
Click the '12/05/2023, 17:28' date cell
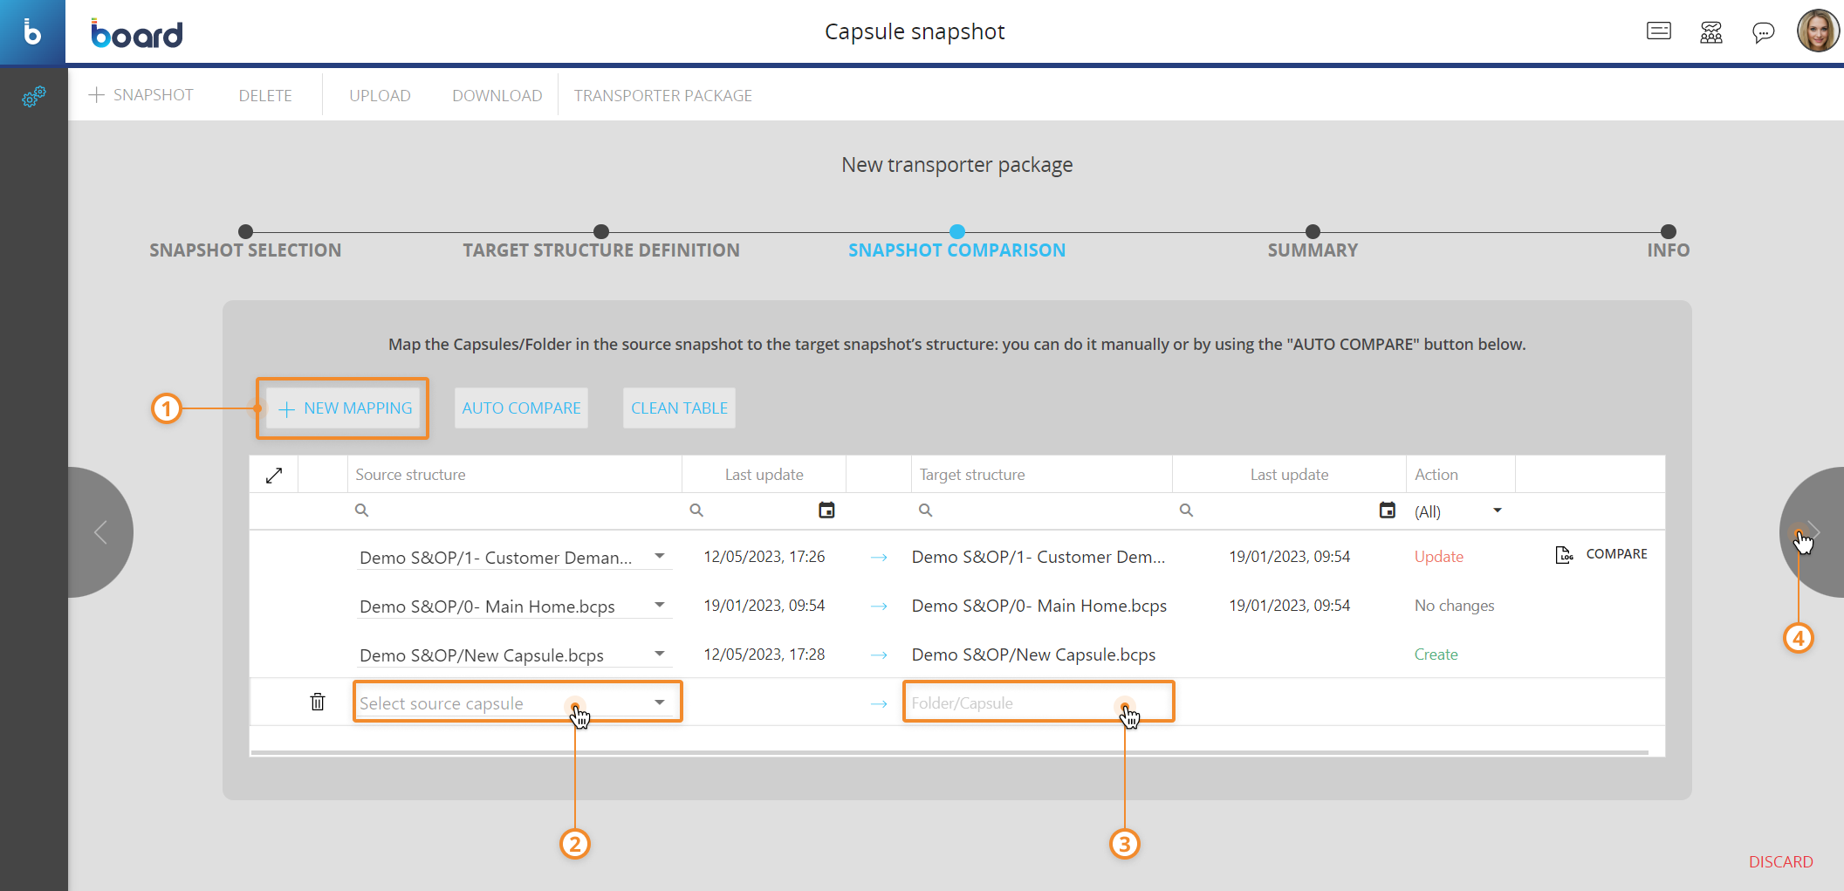[764, 655]
